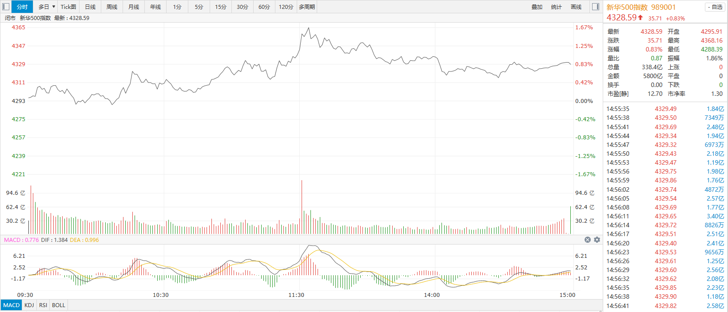The height and width of the screenshot is (312, 728).
Task: Select the Tick图 tab
Action: [68, 7]
